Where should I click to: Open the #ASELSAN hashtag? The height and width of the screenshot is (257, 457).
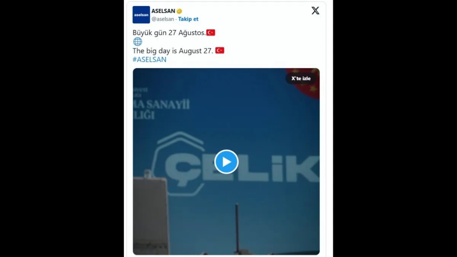click(x=149, y=59)
